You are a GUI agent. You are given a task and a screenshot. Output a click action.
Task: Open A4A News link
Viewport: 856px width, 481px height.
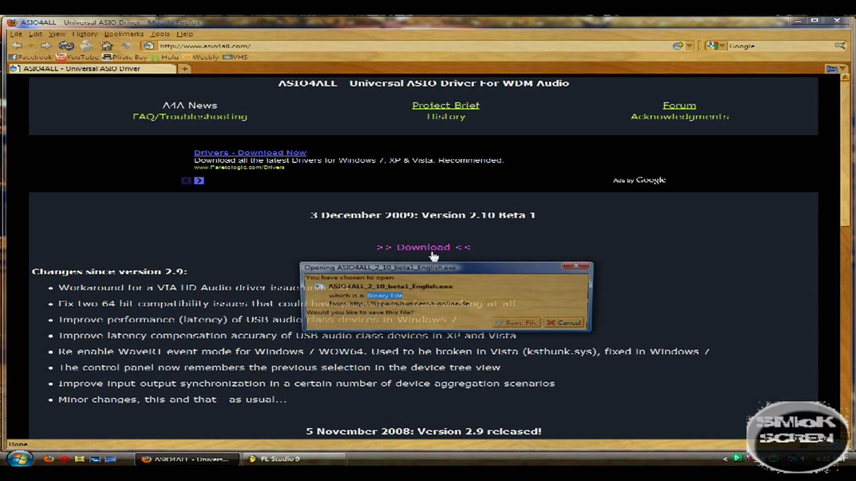[189, 105]
